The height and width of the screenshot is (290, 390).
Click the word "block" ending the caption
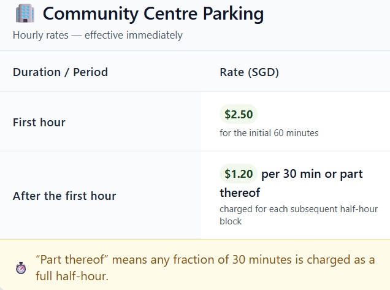[231, 221]
